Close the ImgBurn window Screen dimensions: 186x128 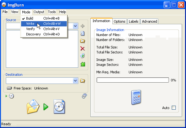[x=181, y=5]
